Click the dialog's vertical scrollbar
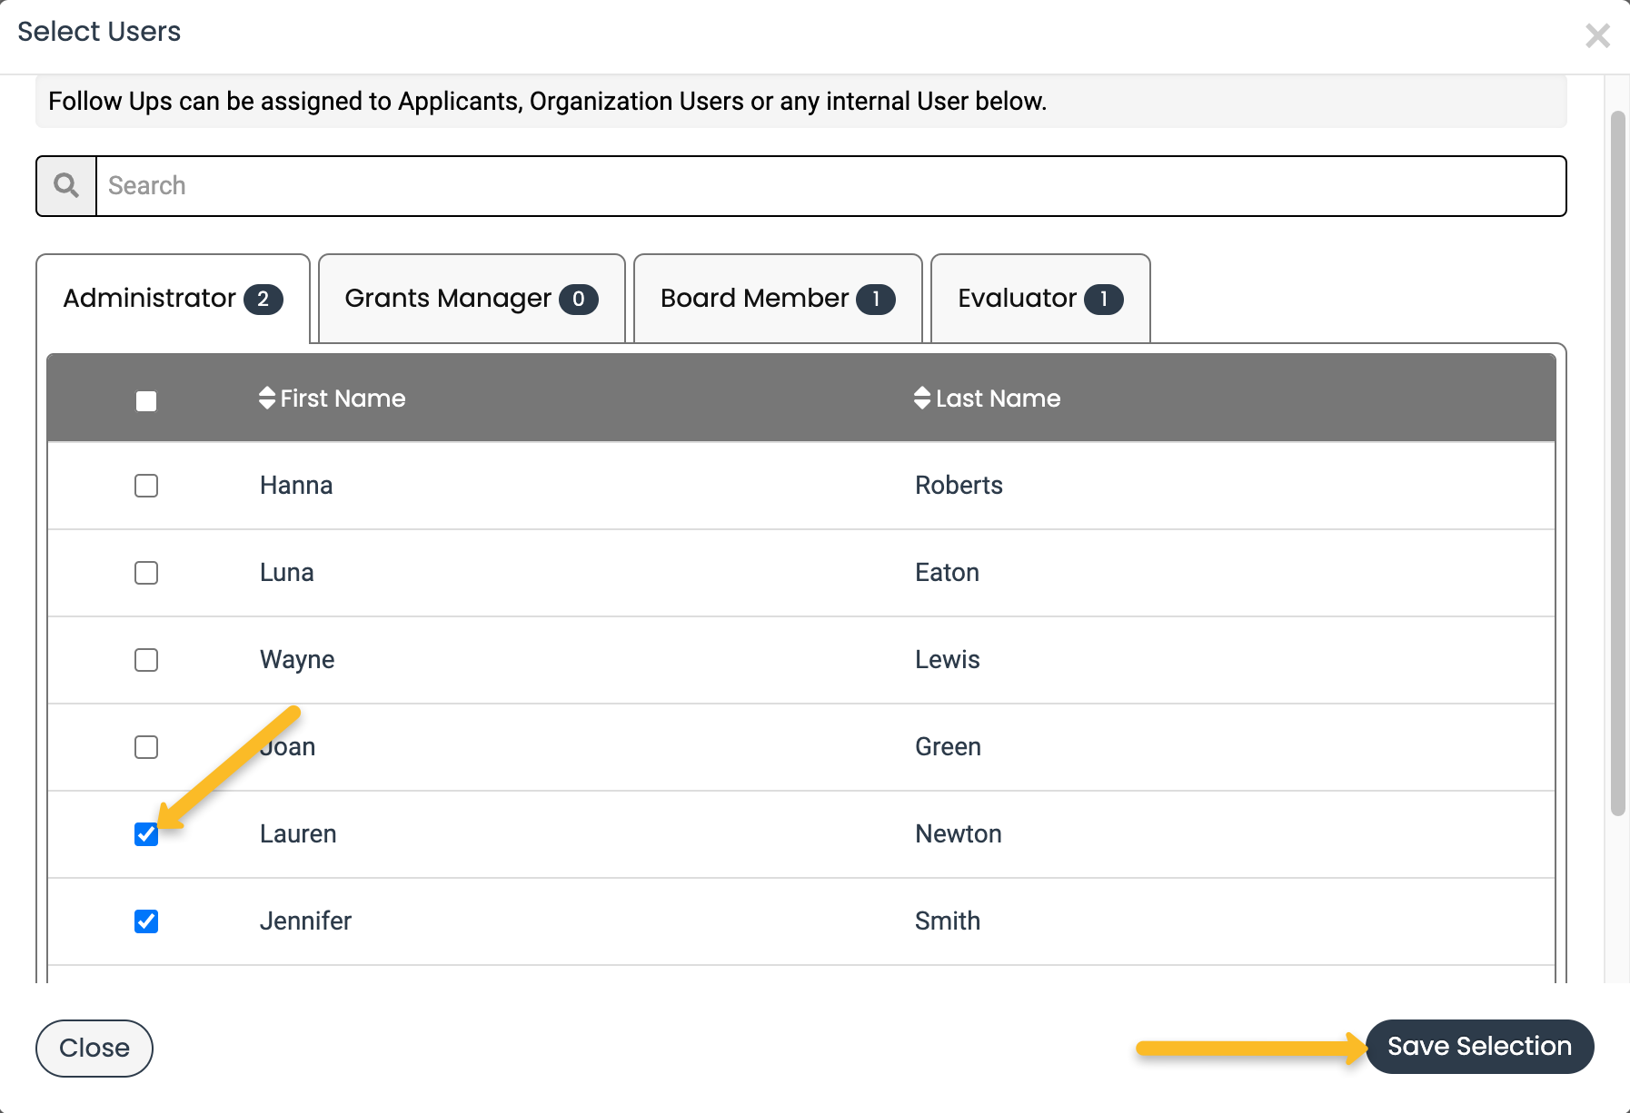Viewport: 1630px width, 1113px height. [1617, 463]
